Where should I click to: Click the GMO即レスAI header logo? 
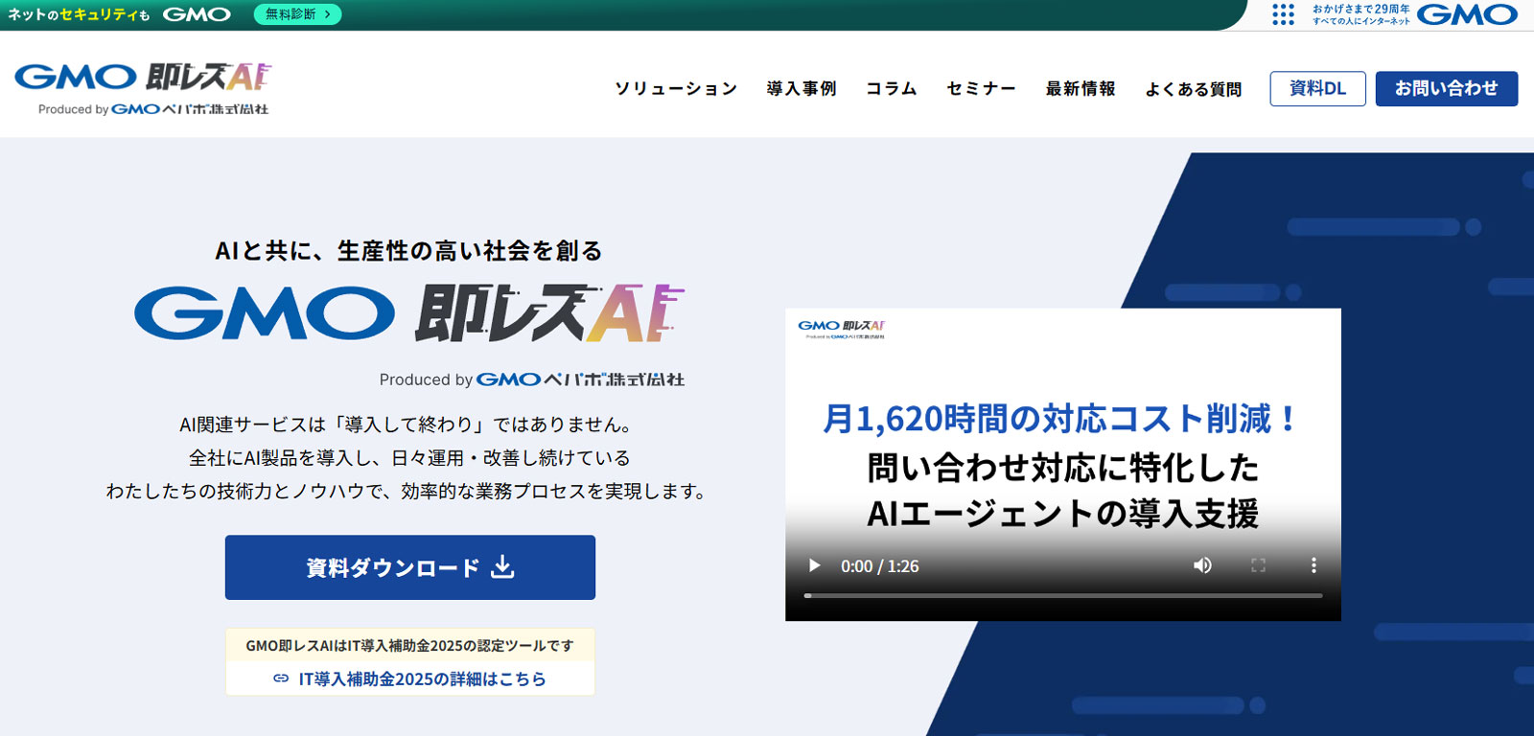pyautogui.click(x=143, y=88)
